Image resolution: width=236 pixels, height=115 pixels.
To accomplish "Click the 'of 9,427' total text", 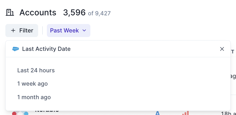I will click(x=99, y=13).
